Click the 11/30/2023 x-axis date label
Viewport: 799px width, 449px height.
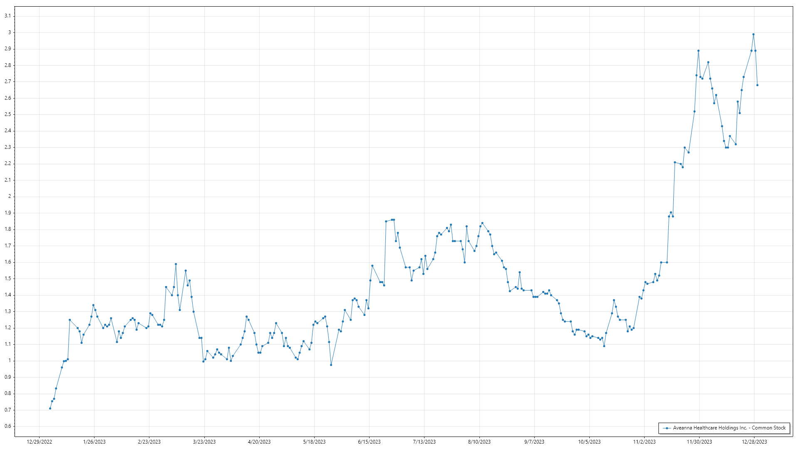pos(699,442)
